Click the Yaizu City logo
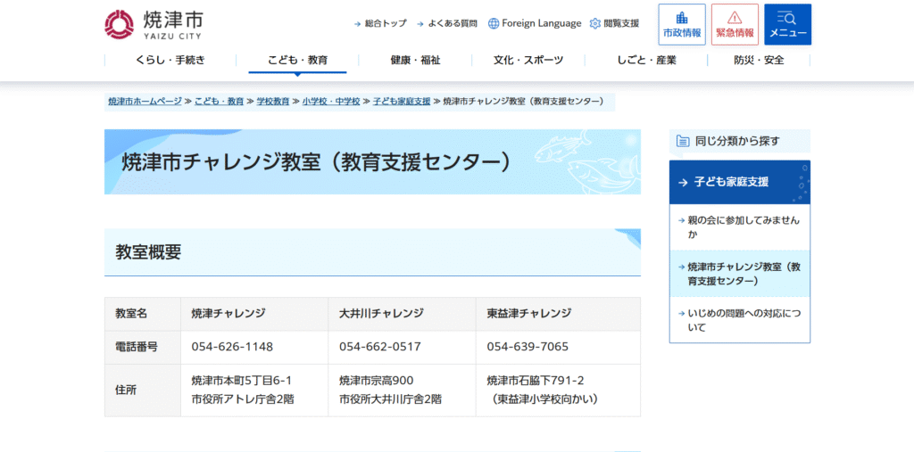The height and width of the screenshot is (452, 914). click(x=153, y=24)
